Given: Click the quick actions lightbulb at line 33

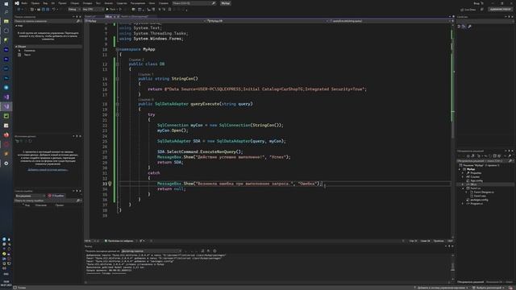Looking at the screenshot, I should pos(110,184).
